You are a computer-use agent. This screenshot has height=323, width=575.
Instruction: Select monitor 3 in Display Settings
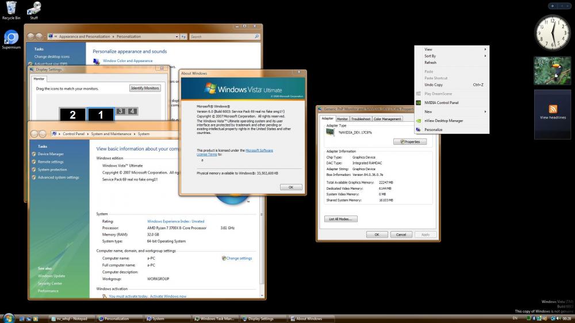point(121,111)
